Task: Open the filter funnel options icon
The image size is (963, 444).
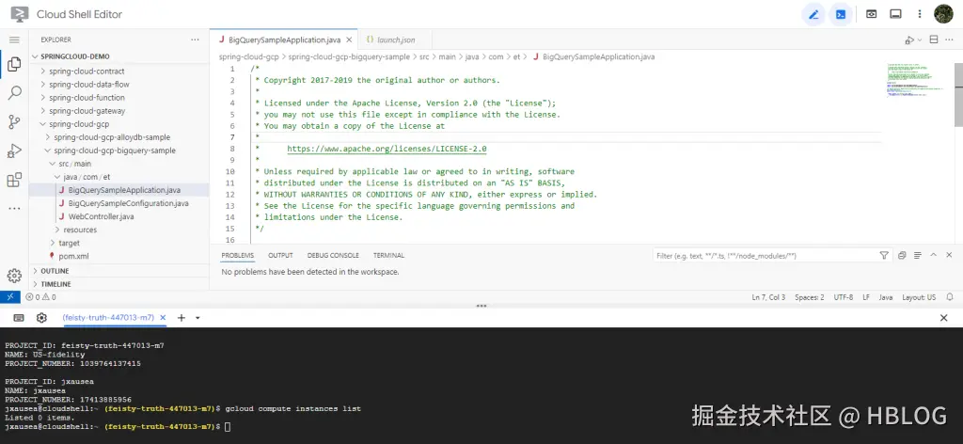Action: [x=884, y=256]
